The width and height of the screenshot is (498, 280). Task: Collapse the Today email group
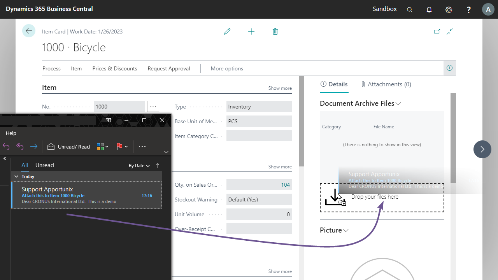pyautogui.click(x=16, y=177)
